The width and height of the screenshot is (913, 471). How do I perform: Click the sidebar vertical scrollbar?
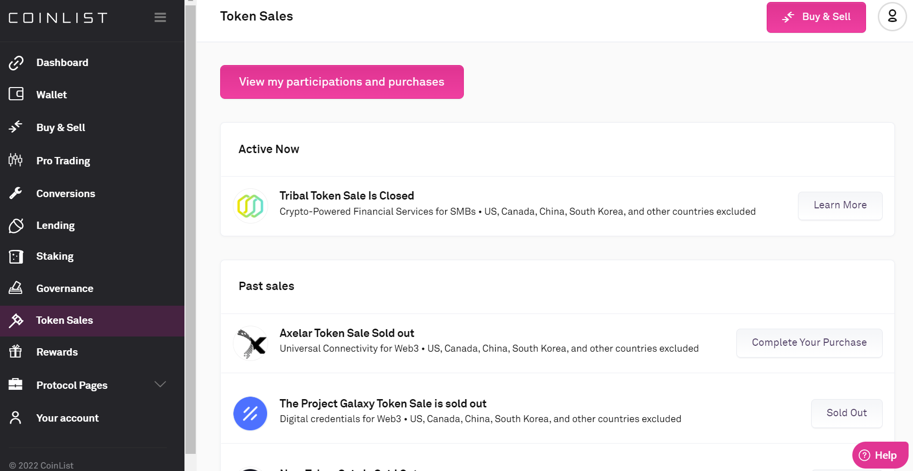click(190, 230)
